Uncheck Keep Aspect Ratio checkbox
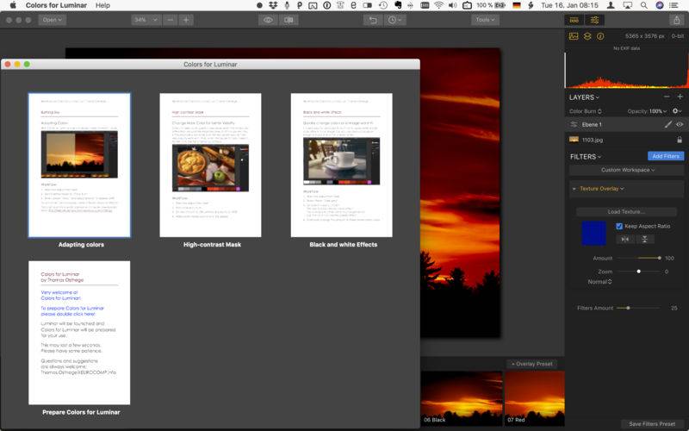The height and width of the screenshot is (431, 689). tap(619, 226)
